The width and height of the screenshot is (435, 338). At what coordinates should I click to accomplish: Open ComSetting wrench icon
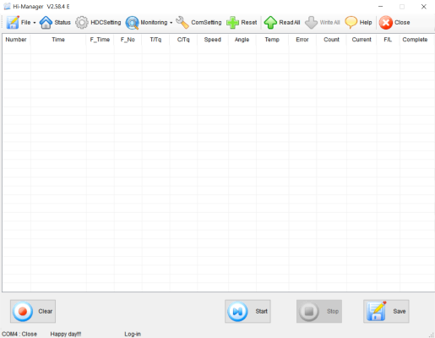point(182,22)
